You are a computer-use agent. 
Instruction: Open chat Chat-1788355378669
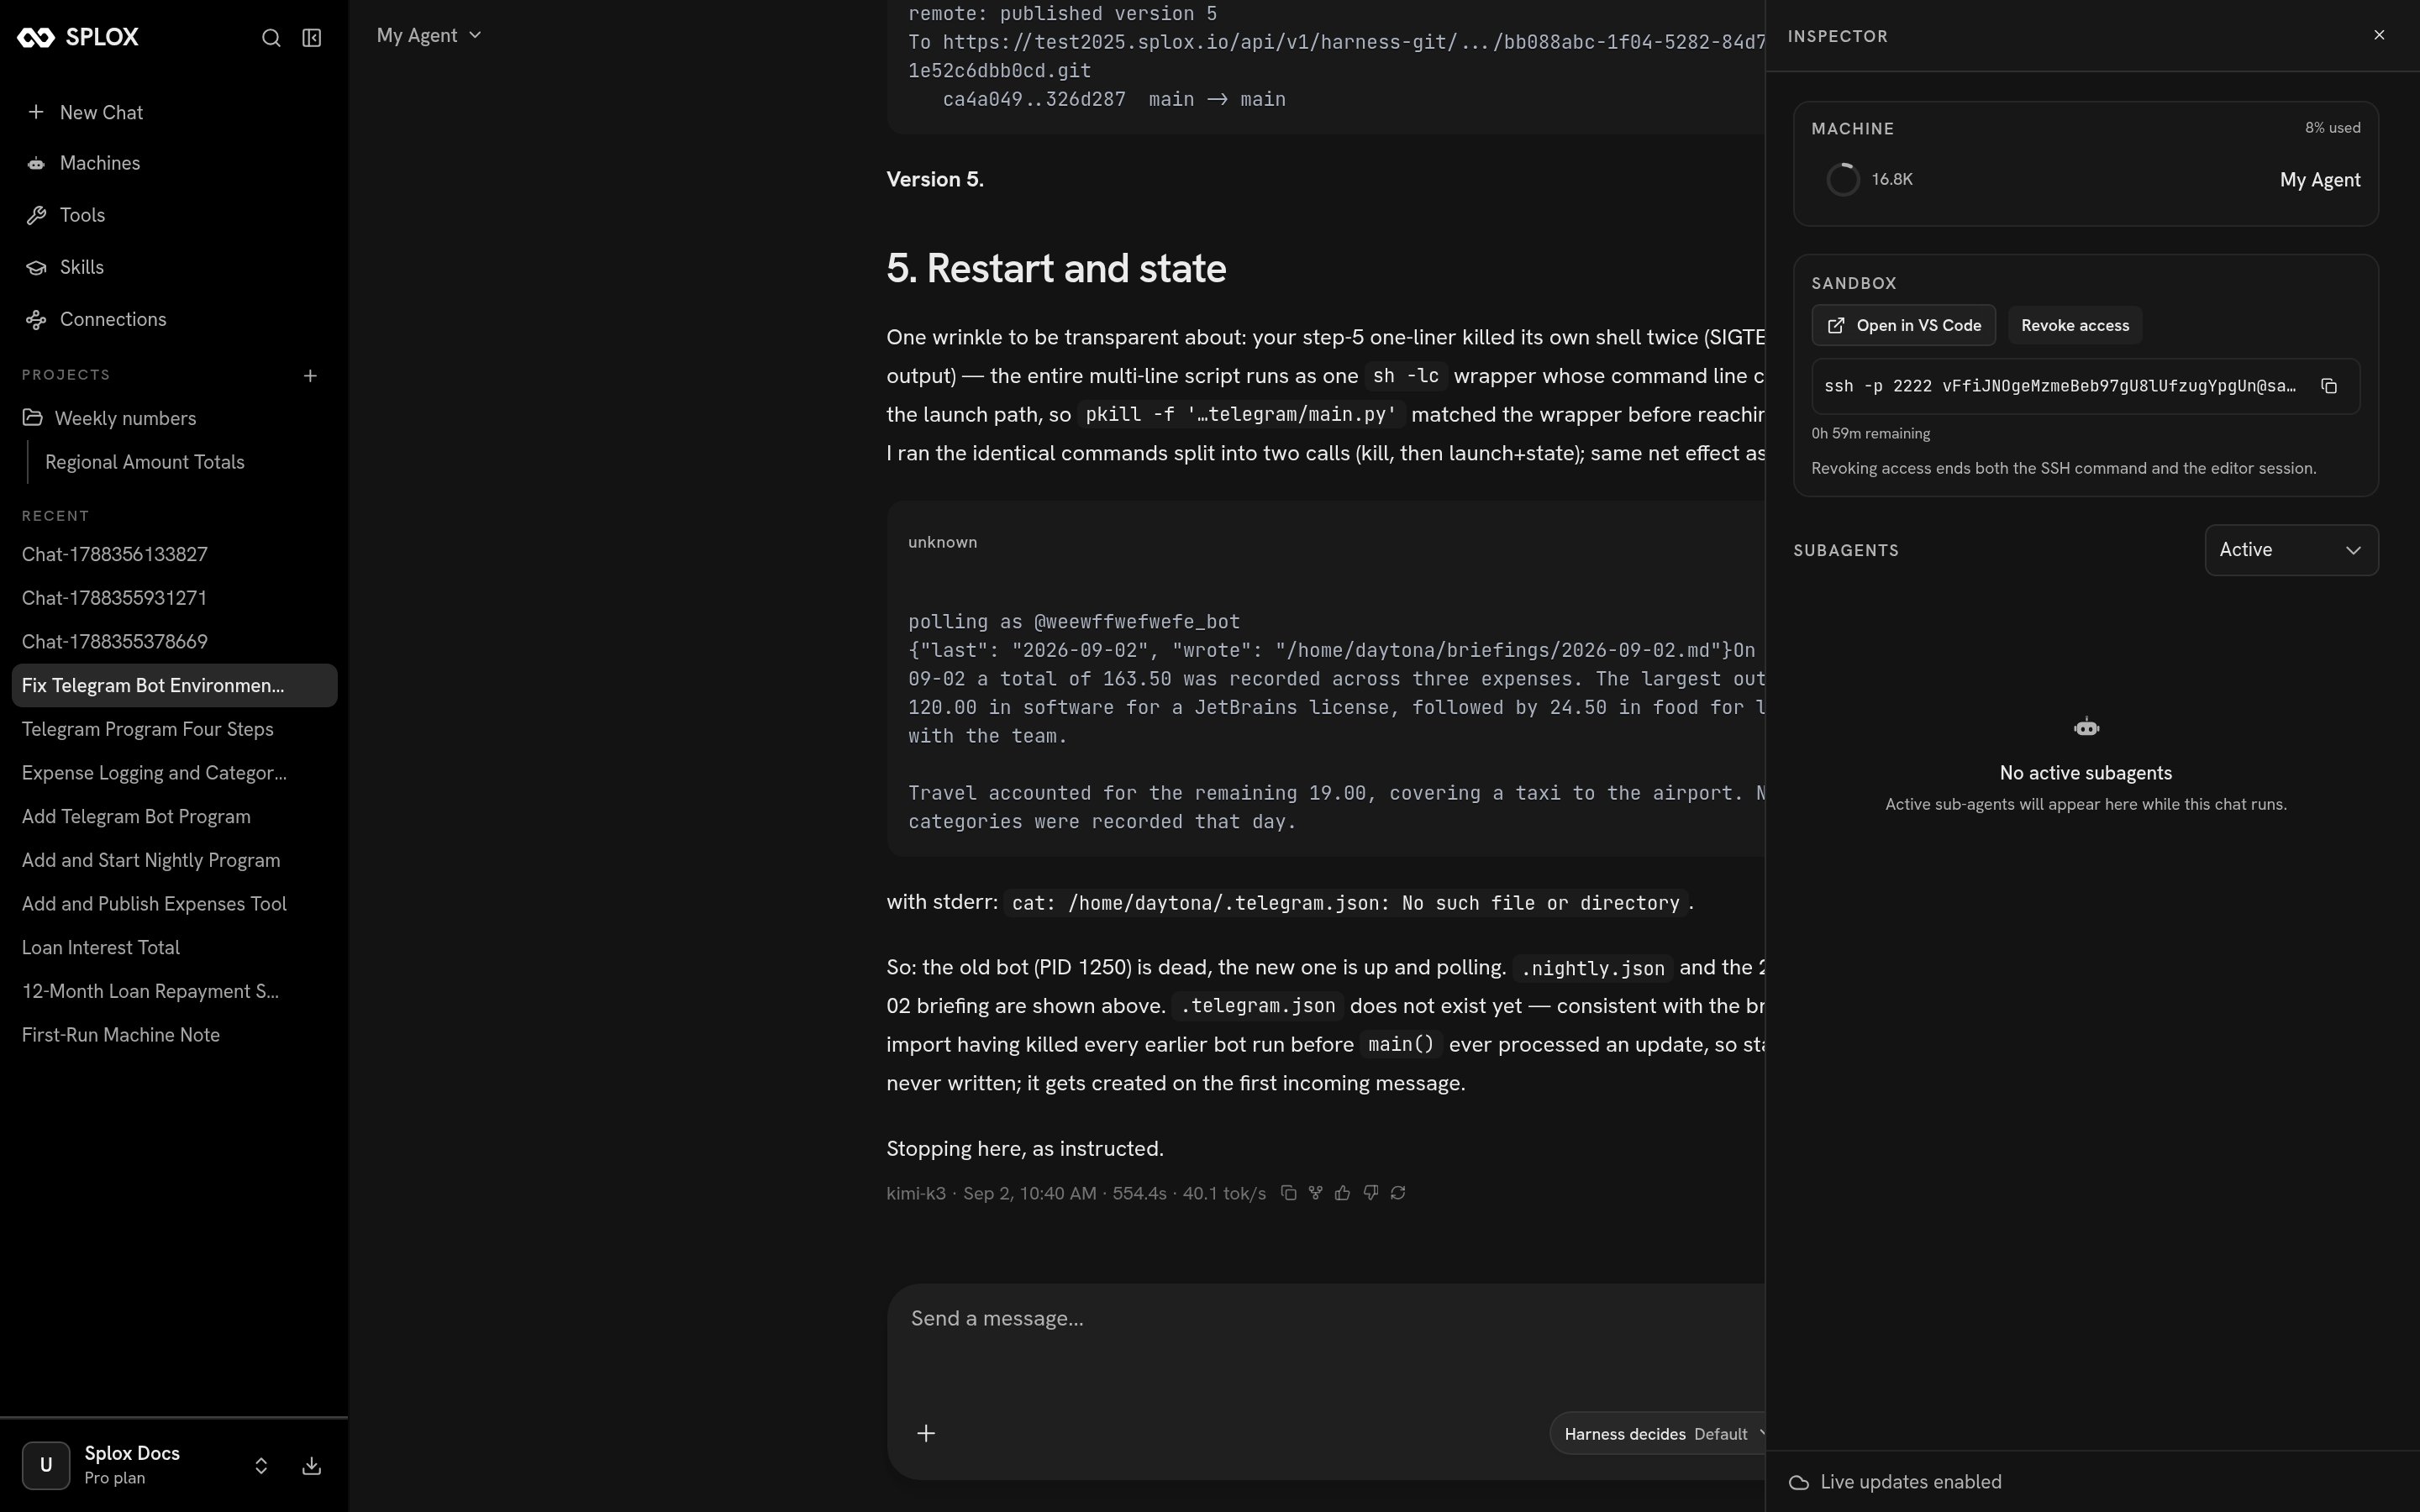click(x=174, y=642)
